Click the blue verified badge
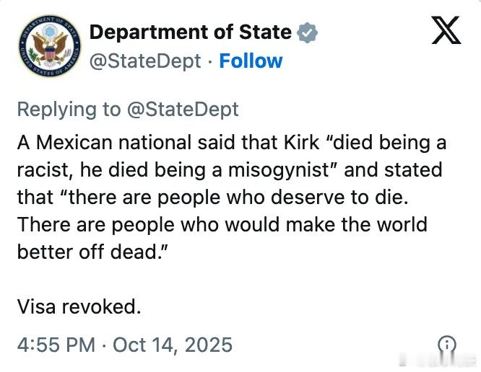 coord(308,32)
